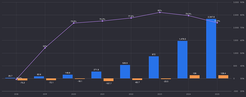Click the 2018 x-axis year label
The width and height of the screenshot is (246, 97).
coord(16,94)
